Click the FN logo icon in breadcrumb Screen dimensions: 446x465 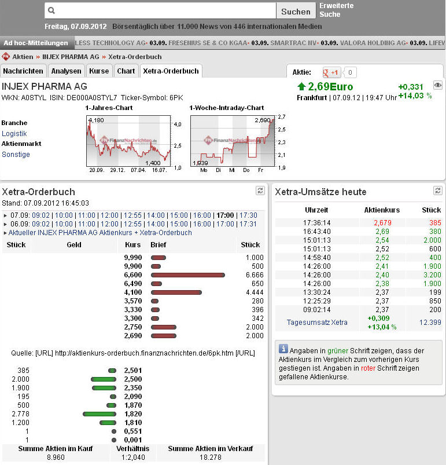[x=6, y=56]
